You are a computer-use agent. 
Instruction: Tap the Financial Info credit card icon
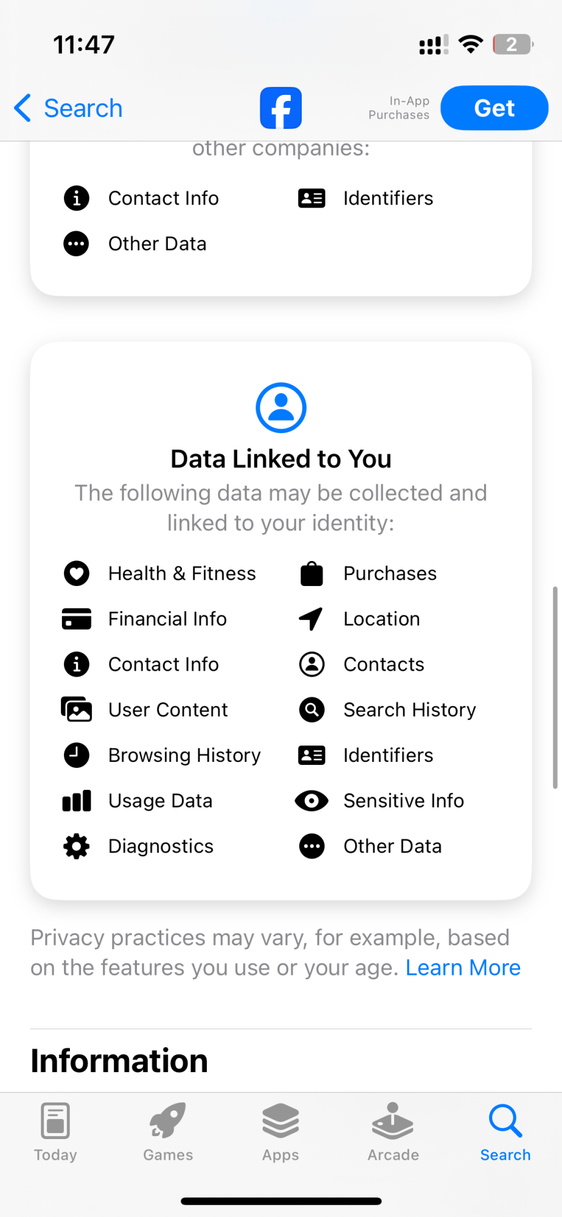click(x=77, y=619)
